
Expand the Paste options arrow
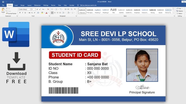(3, 14)
